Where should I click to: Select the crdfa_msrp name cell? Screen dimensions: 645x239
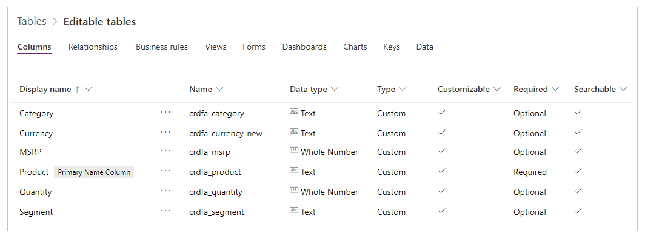[x=210, y=152]
